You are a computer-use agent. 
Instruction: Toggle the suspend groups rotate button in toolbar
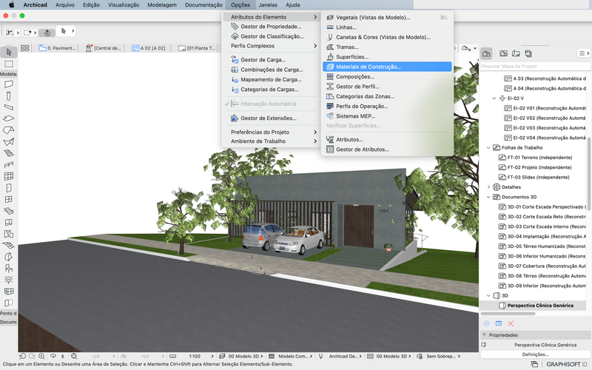[47, 33]
